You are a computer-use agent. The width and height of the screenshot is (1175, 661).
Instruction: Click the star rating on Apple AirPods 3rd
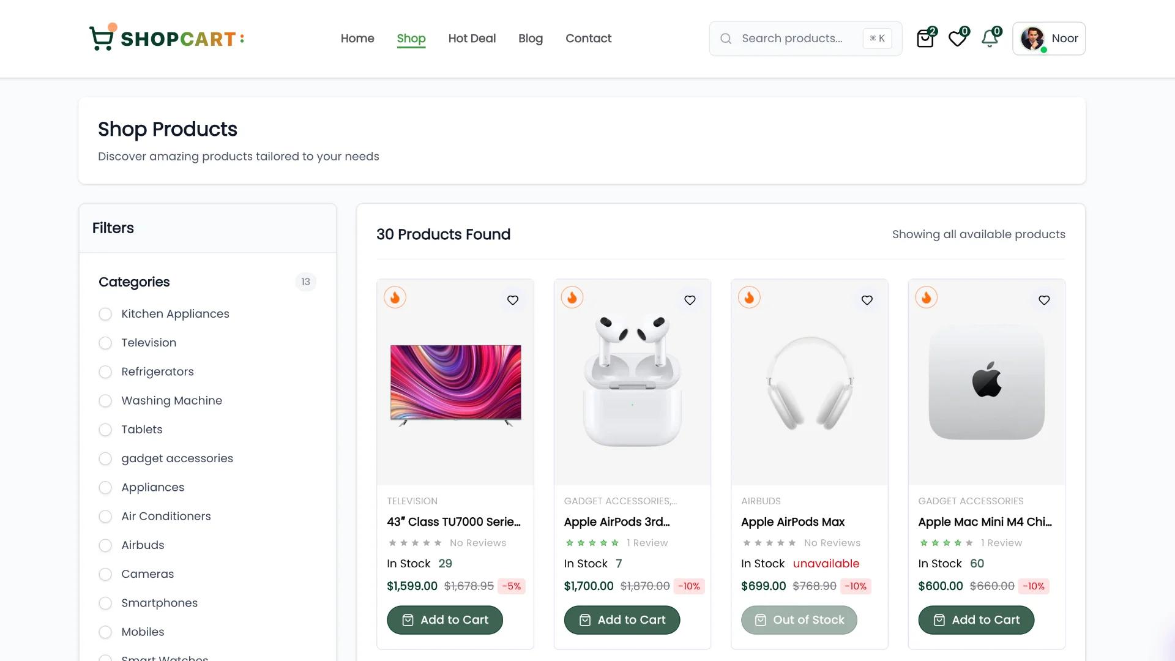[592, 542]
